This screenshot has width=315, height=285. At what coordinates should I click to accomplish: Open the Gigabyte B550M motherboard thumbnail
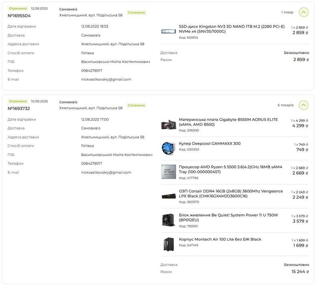pos(168,125)
